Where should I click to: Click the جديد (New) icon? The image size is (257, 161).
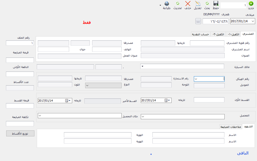[x=251, y=4]
